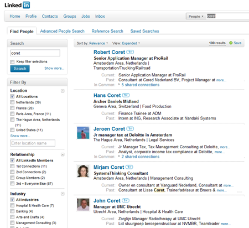This screenshot has height=228, width=249.
Task: Check the Banking (4) industry filter
Action: pyautogui.click(x=12, y=211)
